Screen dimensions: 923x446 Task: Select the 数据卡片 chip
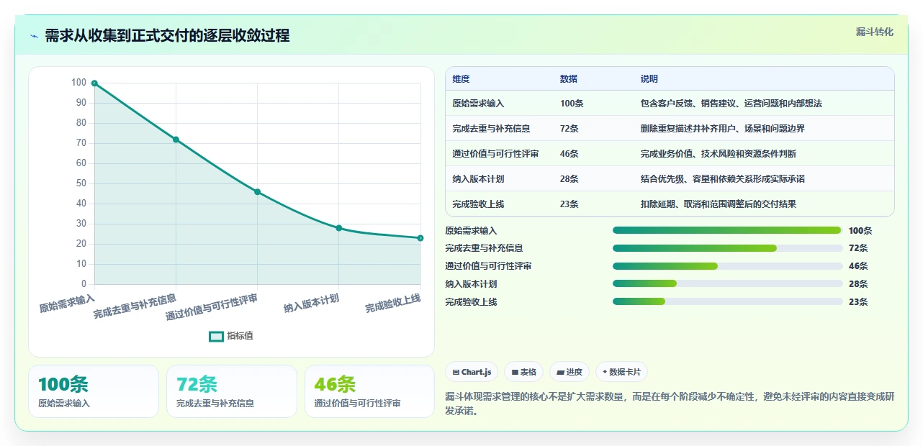[x=621, y=372]
